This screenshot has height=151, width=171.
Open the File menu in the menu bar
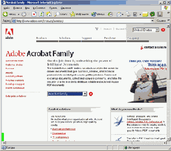pyautogui.click(x=6, y=8)
